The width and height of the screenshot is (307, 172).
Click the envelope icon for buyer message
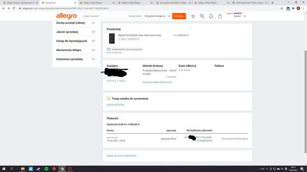click(108, 49)
